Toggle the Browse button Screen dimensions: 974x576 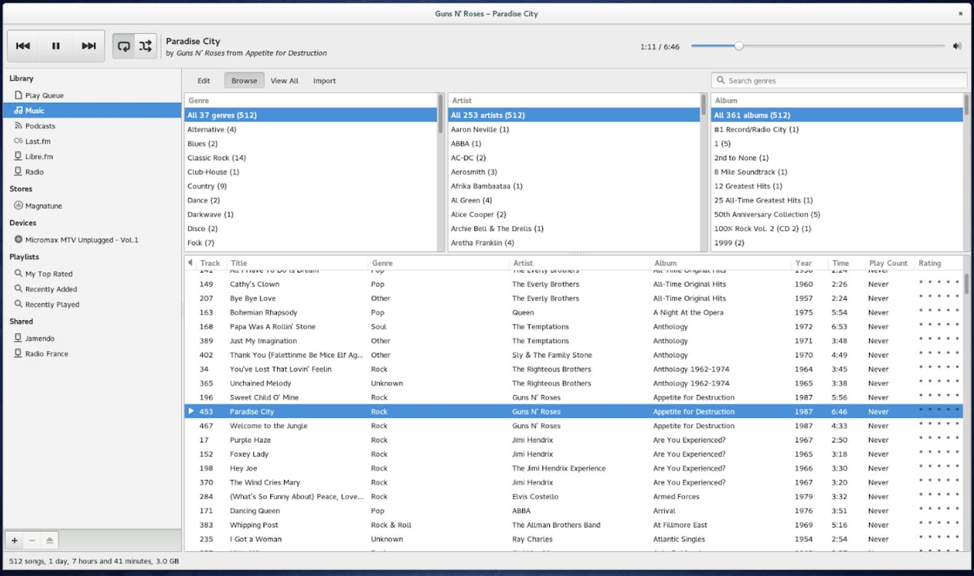coord(244,81)
